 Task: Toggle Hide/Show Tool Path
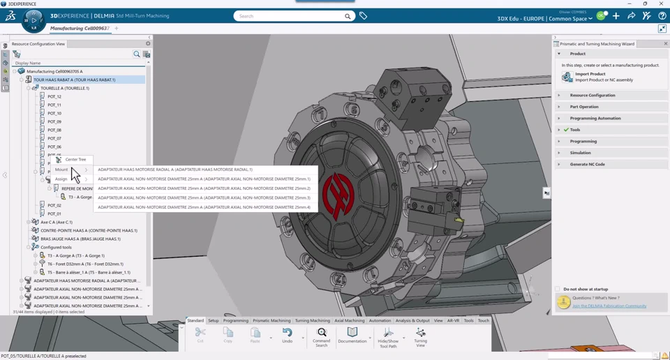coord(388,333)
